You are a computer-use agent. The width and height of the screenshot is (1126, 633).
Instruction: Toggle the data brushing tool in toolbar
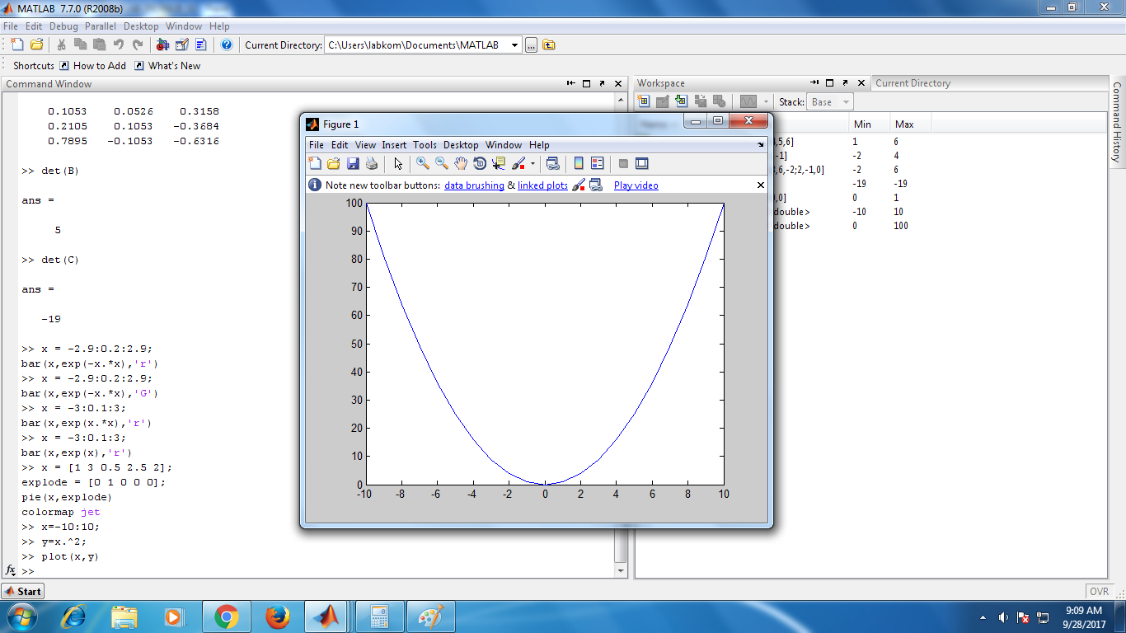[519, 163]
